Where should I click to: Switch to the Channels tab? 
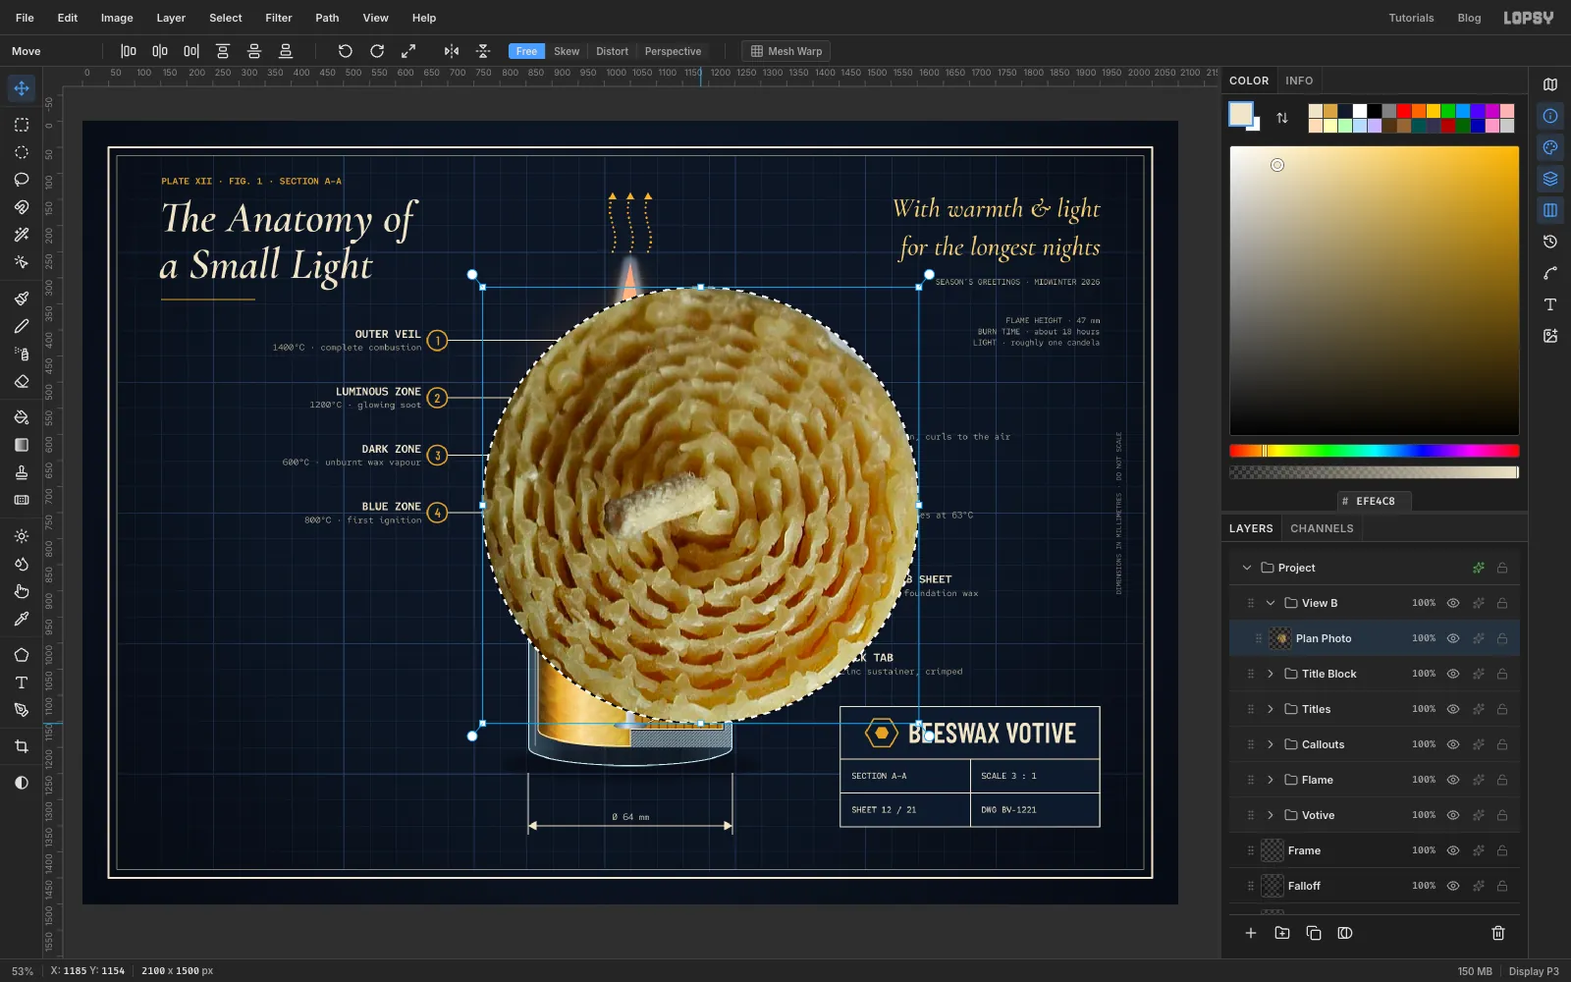(1322, 528)
